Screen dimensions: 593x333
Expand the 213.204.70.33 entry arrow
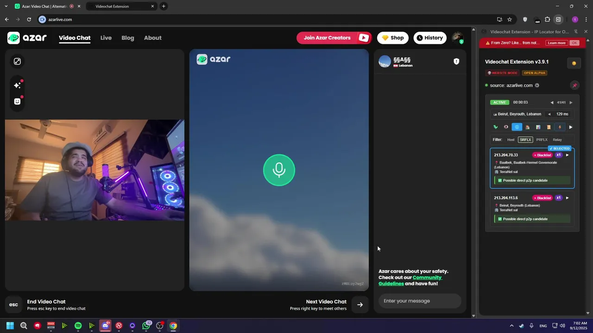click(x=568, y=155)
